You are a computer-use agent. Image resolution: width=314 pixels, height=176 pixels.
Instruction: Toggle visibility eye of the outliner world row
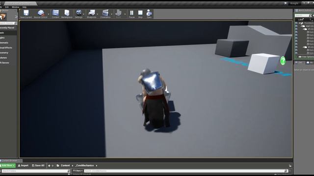[296, 23]
